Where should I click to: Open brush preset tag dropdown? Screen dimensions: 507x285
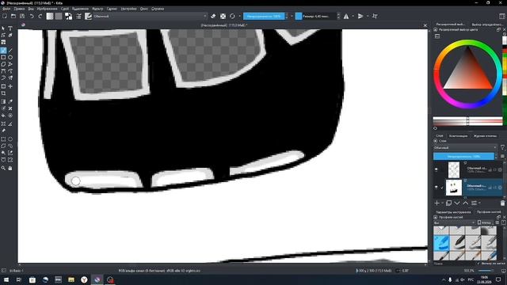pos(454,222)
